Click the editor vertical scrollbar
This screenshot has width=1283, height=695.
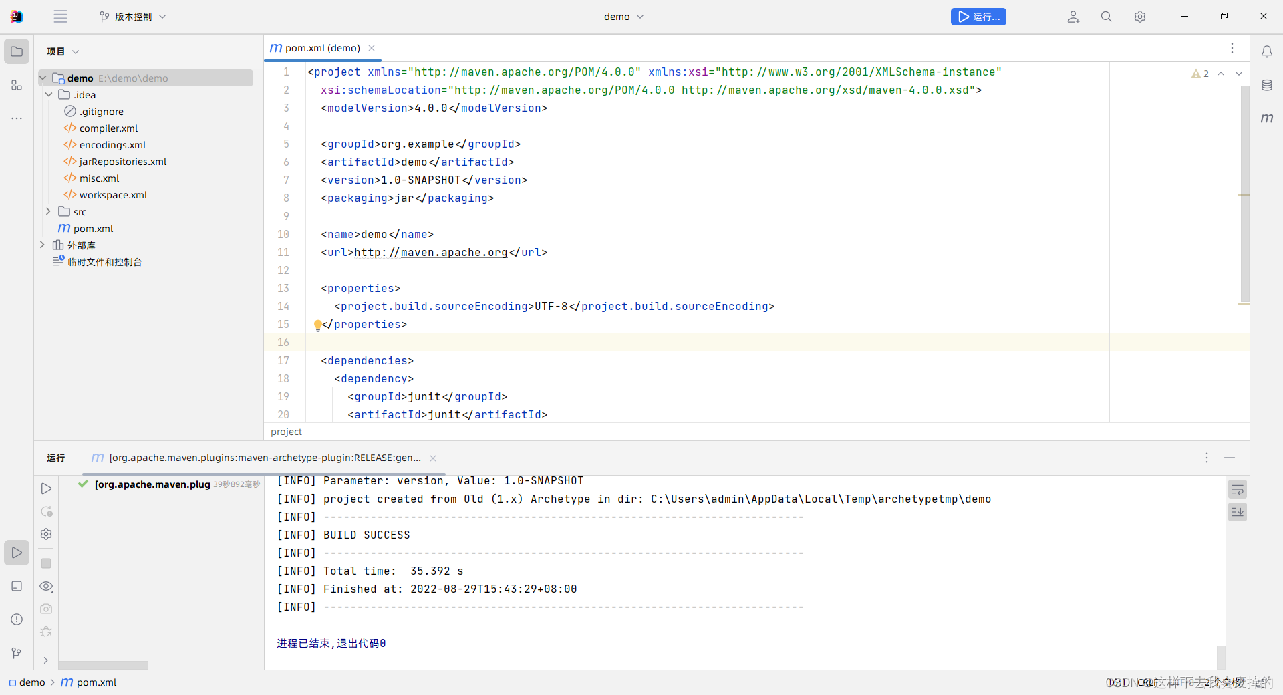click(x=1245, y=194)
